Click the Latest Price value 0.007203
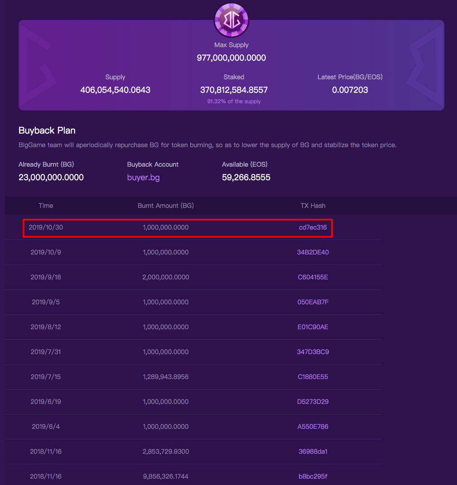Screen dimensions: 457x485 pyautogui.click(x=350, y=90)
